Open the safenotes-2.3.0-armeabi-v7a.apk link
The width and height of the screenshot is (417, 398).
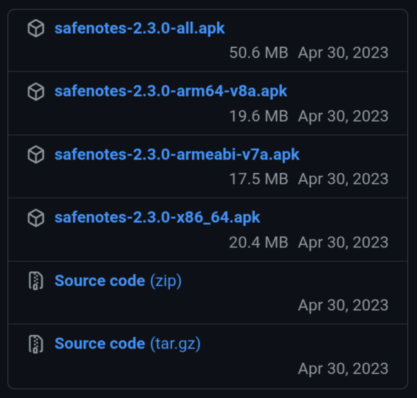pyautogui.click(x=176, y=155)
